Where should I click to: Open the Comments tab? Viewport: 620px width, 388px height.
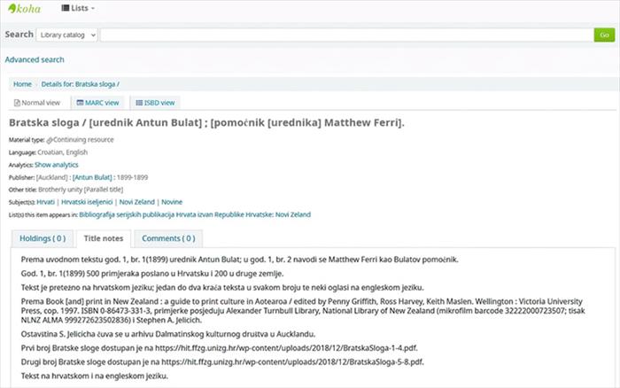point(168,238)
